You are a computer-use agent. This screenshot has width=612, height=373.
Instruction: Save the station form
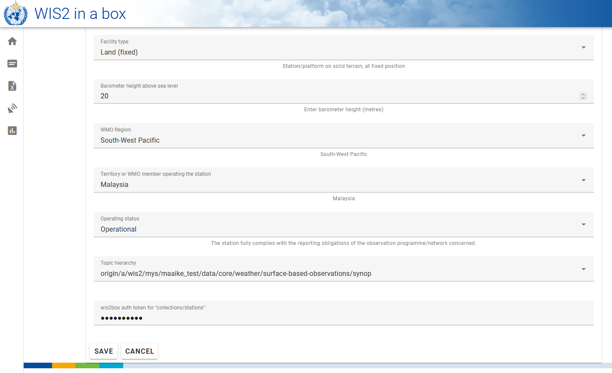[104, 351]
